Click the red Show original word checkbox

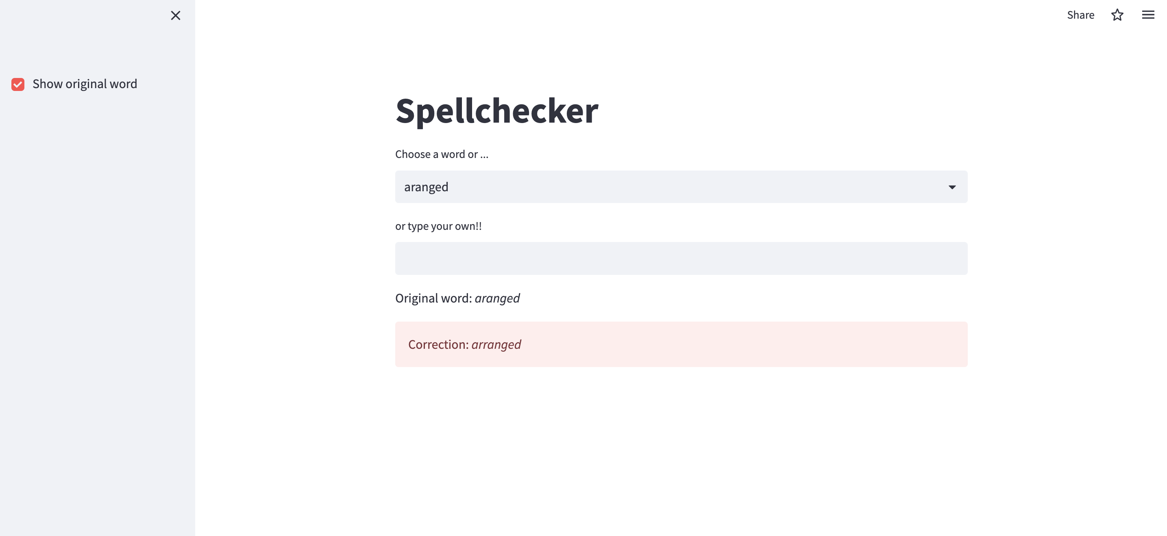pyautogui.click(x=17, y=84)
